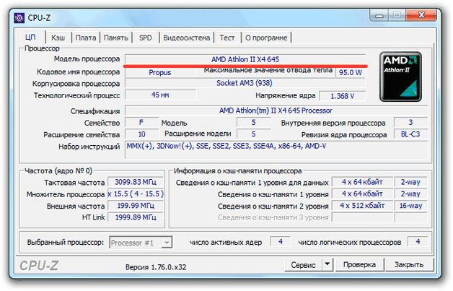This screenshot has width=453, height=291.
Task: Open the Processor #1 selection combo box
Action: 141,243
